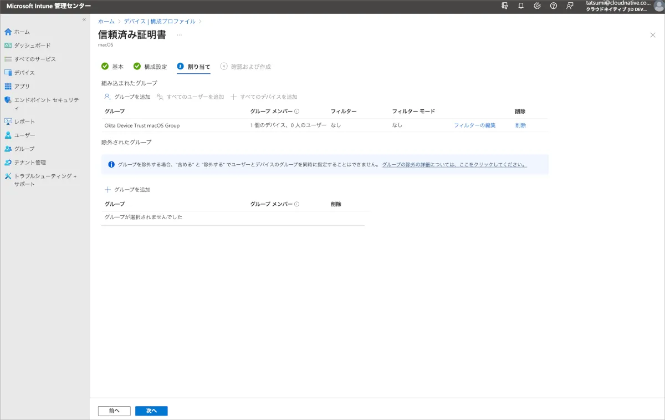Screen dimensions: 665x420
Task: Click the info icon beside グループ メンバー
Action: coord(297,112)
